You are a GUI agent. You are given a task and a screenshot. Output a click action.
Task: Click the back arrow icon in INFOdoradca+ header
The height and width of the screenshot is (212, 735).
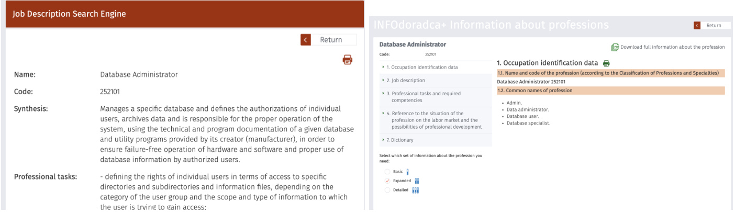coord(697,26)
